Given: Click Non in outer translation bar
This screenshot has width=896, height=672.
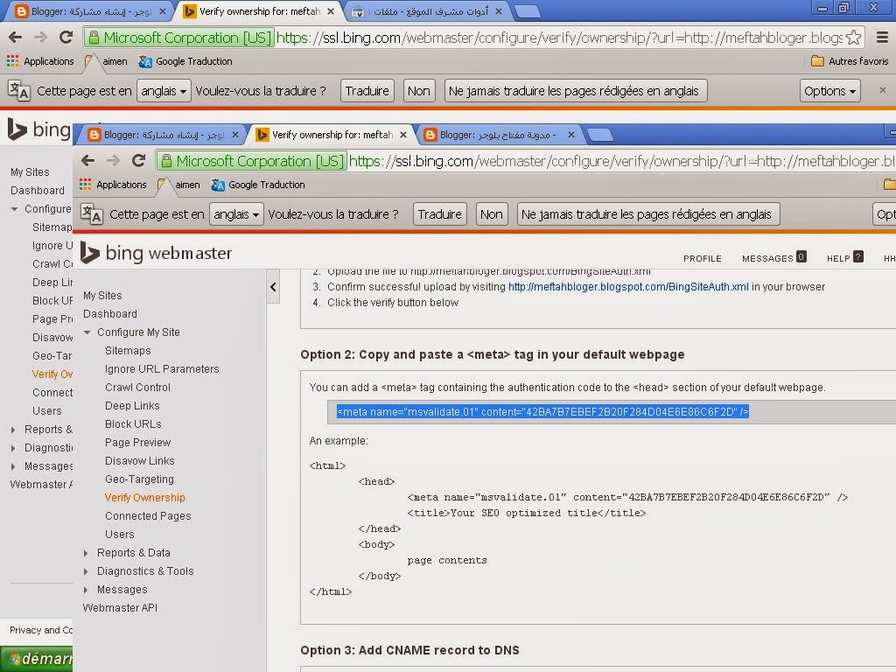Looking at the screenshot, I should (x=419, y=91).
